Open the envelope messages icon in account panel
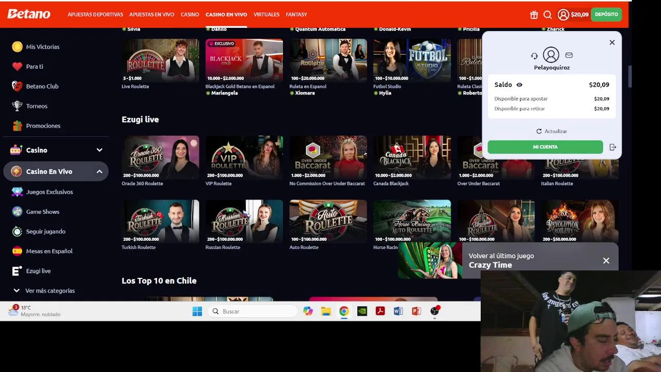The width and height of the screenshot is (661, 372). click(569, 55)
